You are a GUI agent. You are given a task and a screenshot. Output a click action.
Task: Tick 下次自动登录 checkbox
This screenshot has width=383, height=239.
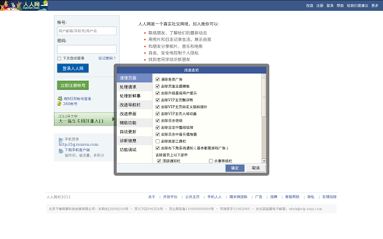coord(59,59)
